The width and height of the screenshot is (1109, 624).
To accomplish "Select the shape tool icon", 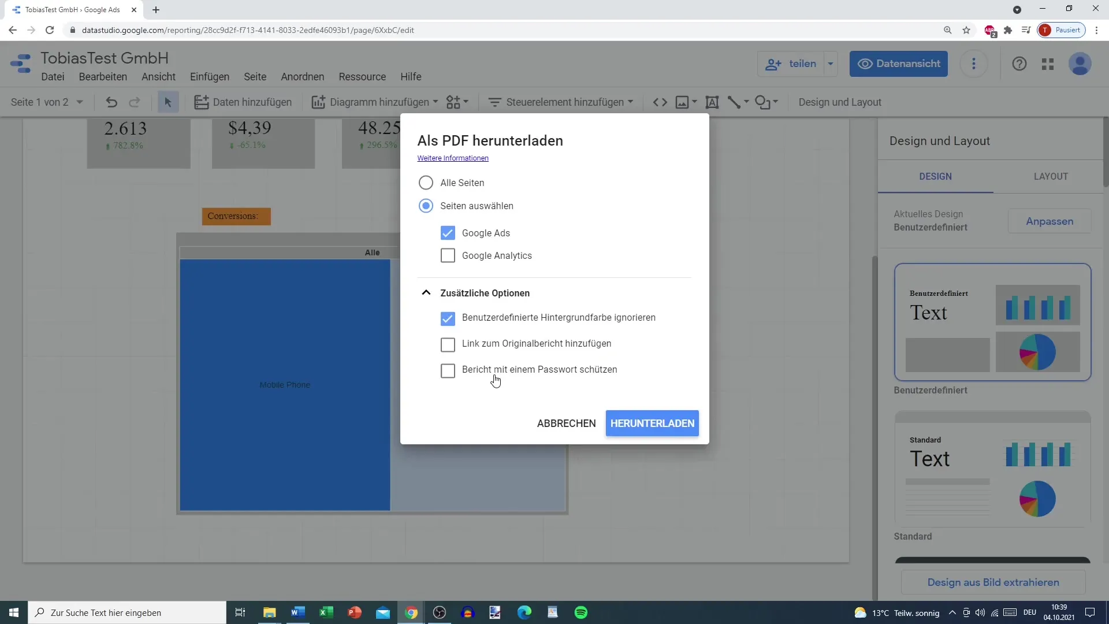I will [762, 102].
